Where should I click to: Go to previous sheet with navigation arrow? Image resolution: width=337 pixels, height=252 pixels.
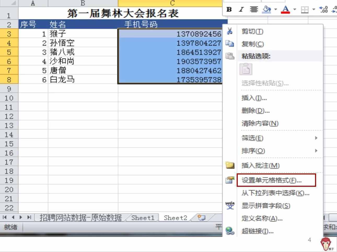(x=13, y=217)
